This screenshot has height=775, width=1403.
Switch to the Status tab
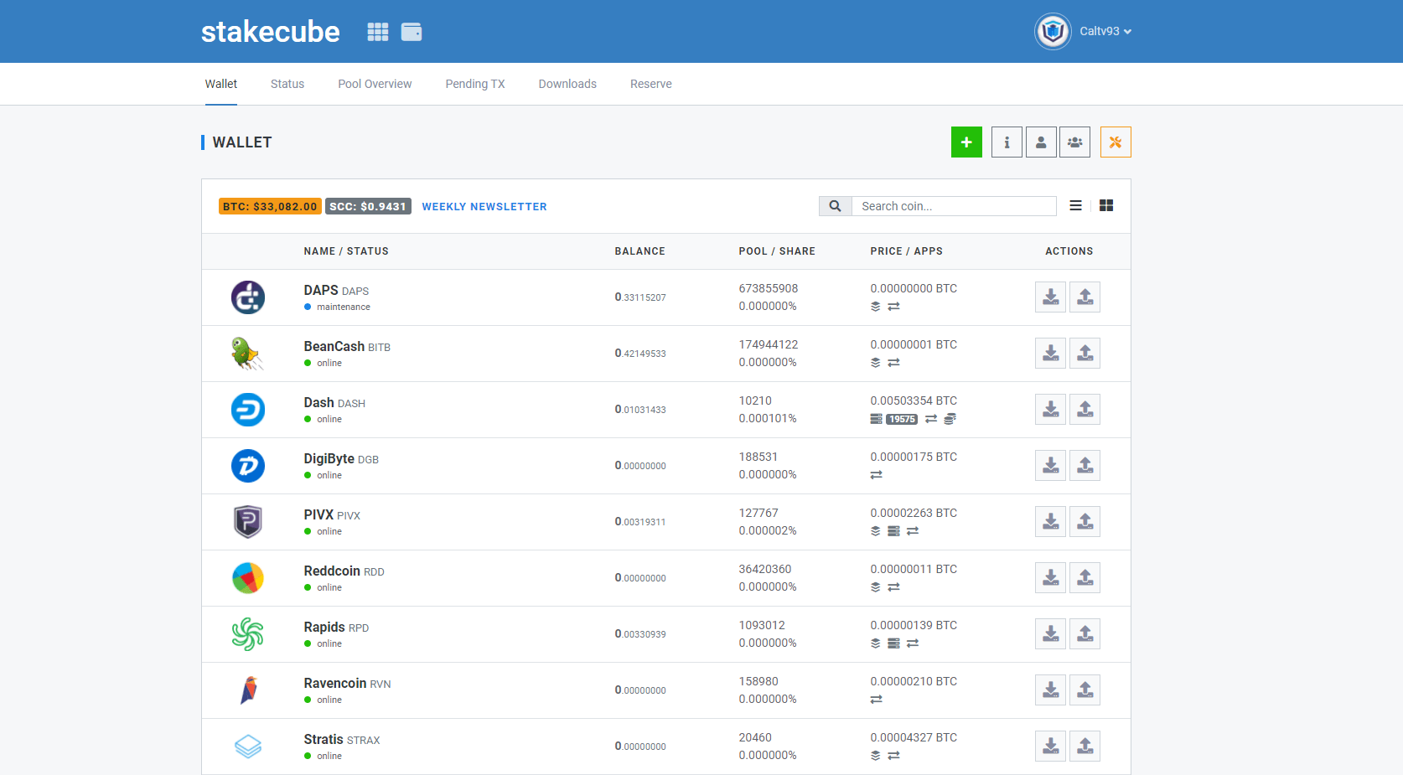pos(287,84)
